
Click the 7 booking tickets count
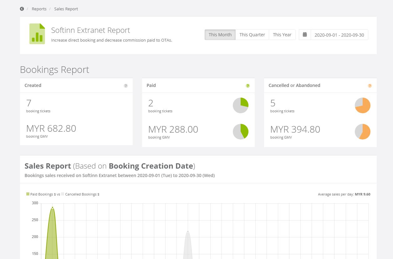pyautogui.click(x=29, y=103)
